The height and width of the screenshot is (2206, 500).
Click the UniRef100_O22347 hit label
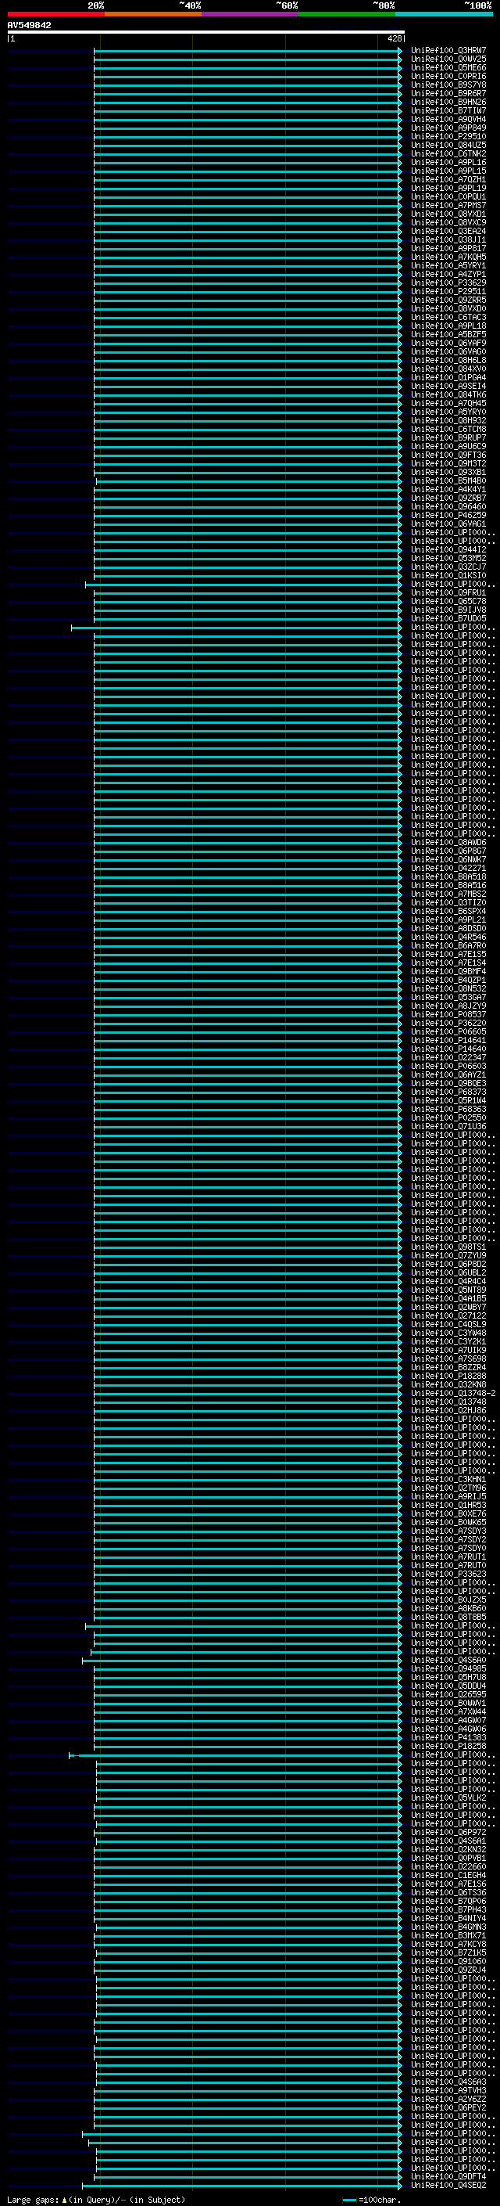pyautogui.click(x=448, y=1058)
